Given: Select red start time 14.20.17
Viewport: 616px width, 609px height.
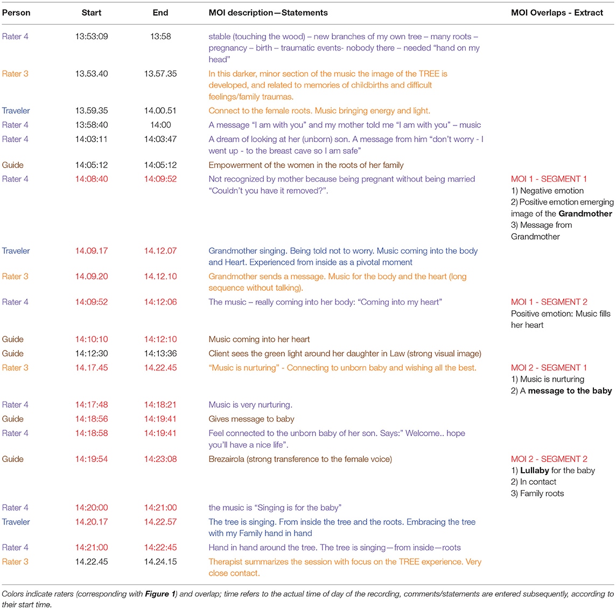Looking at the screenshot, I should tap(92, 522).
